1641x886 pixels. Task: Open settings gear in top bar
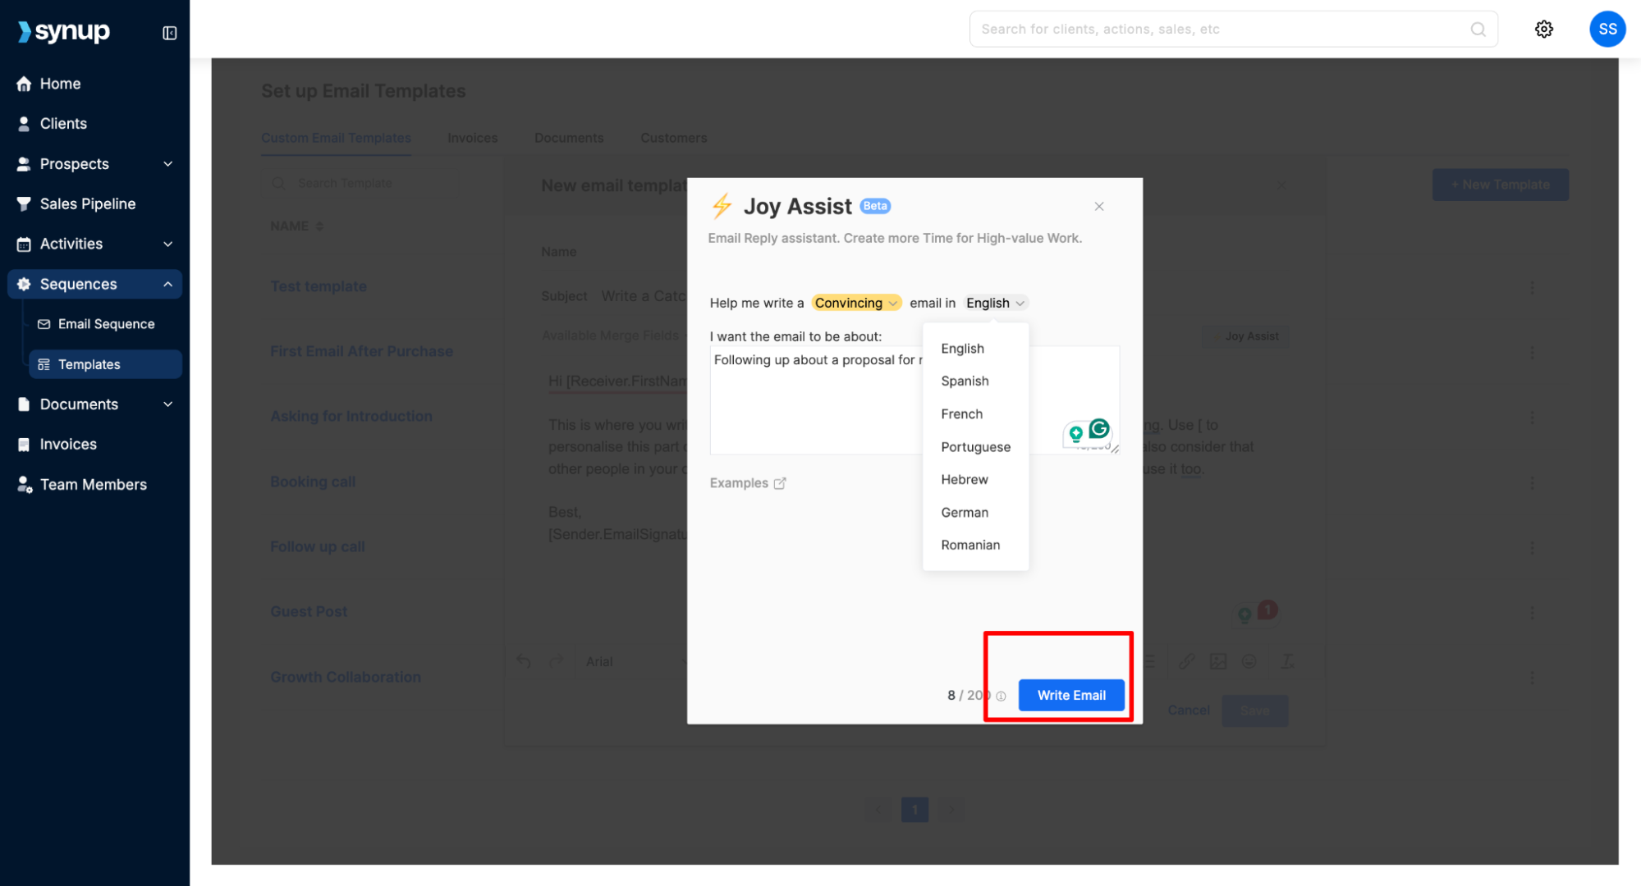point(1543,30)
